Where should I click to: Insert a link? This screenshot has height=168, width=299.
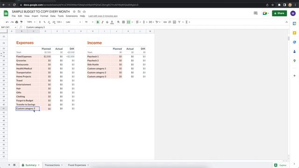tap(165, 22)
